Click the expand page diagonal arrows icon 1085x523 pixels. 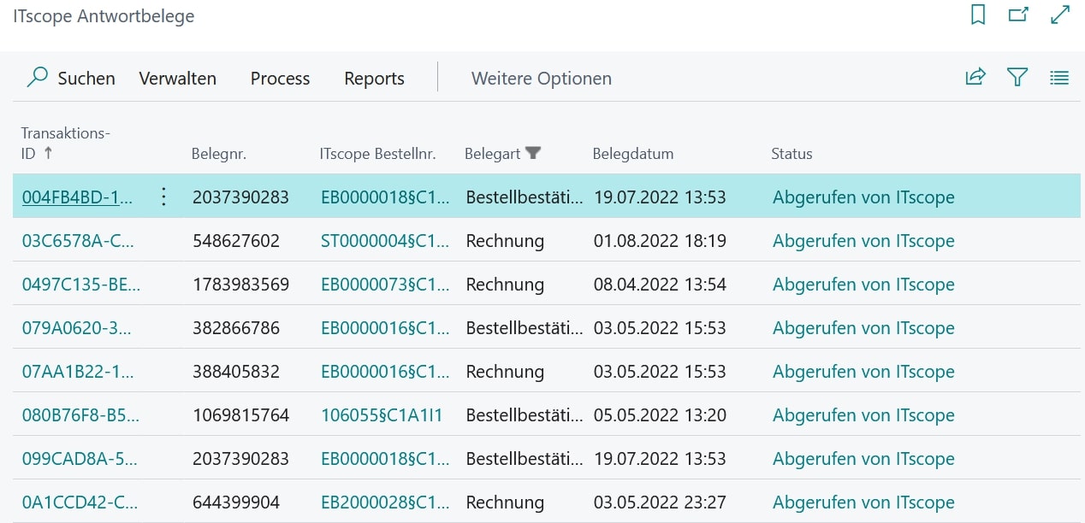click(x=1059, y=15)
